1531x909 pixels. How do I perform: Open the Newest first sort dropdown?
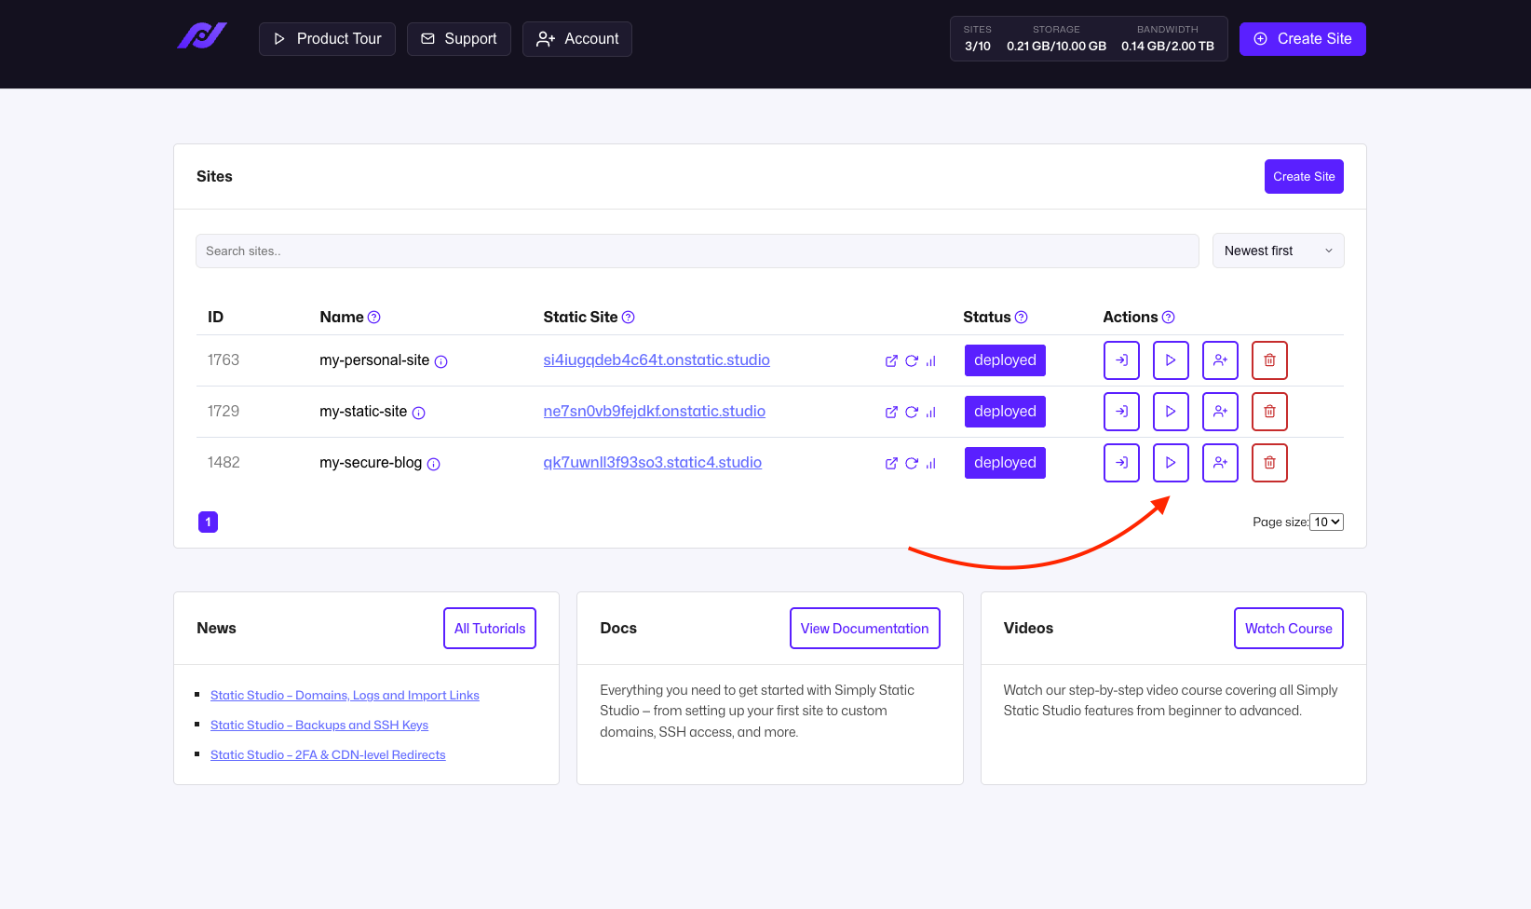(1278, 251)
